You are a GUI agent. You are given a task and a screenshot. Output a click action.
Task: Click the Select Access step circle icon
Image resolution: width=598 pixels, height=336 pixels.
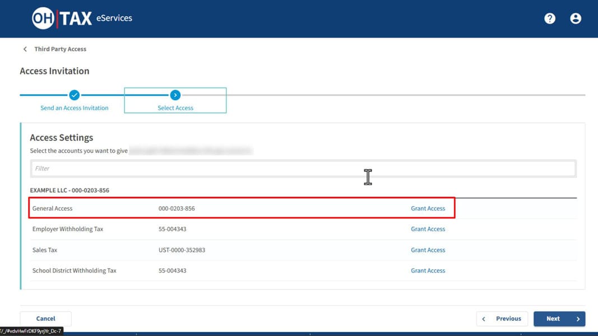(x=175, y=95)
